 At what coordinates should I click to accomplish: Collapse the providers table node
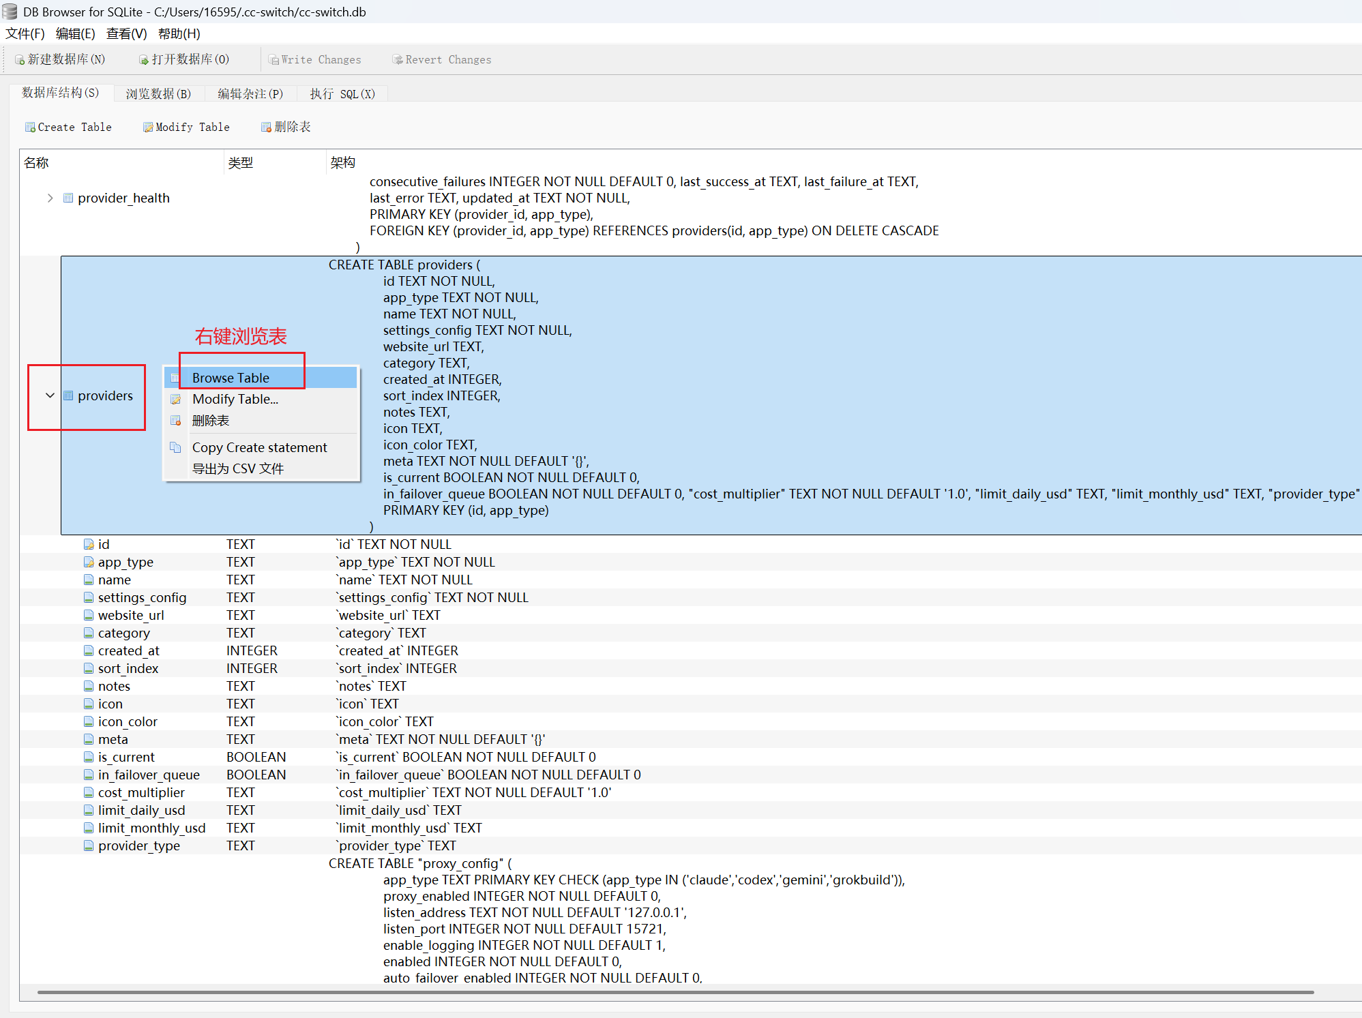[50, 395]
